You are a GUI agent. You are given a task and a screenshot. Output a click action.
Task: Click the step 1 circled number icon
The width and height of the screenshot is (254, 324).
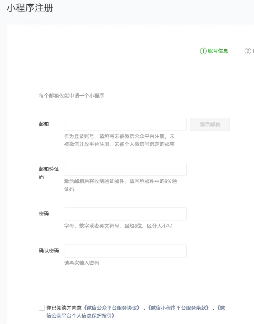pyautogui.click(x=203, y=51)
